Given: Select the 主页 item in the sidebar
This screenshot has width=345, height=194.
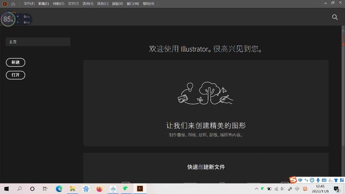Looking at the screenshot, I should 38,42.
